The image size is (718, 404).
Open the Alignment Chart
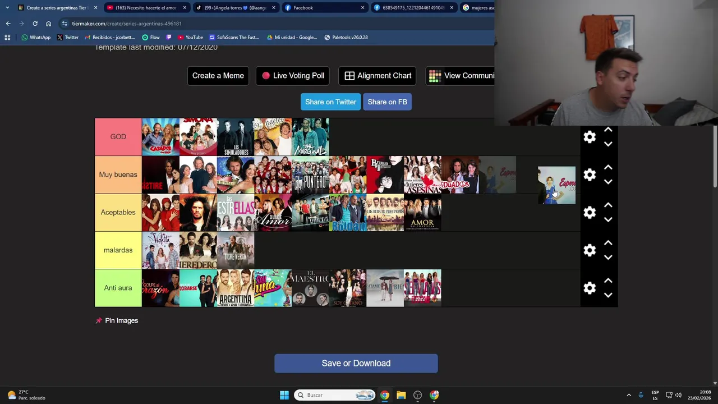tap(378, 76)
